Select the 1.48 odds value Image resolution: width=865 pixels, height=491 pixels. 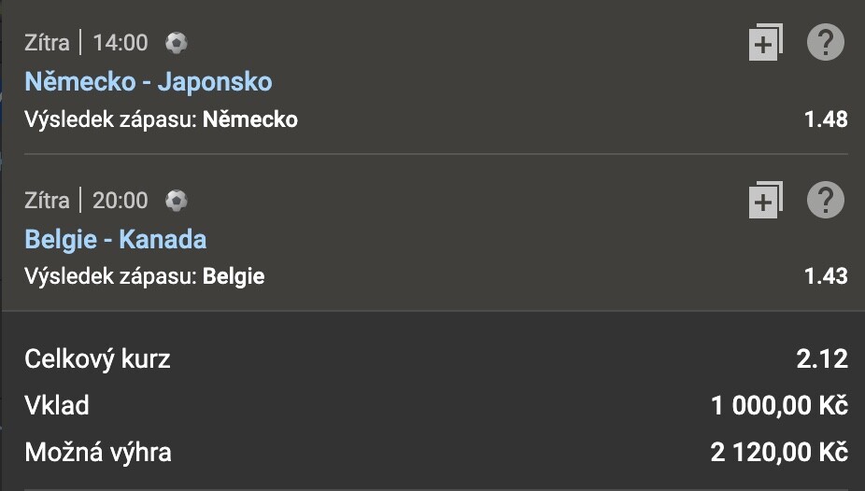(x=826, y=119)
